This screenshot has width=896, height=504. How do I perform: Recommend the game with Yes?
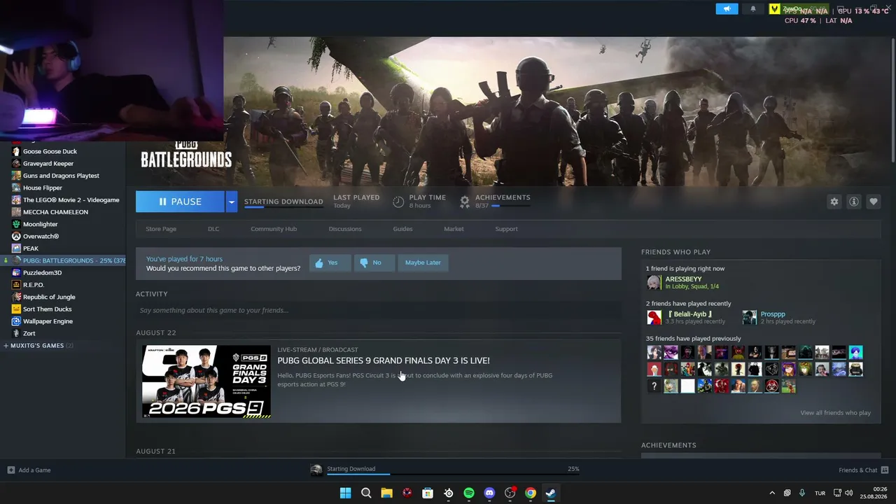tap(330, 262)
